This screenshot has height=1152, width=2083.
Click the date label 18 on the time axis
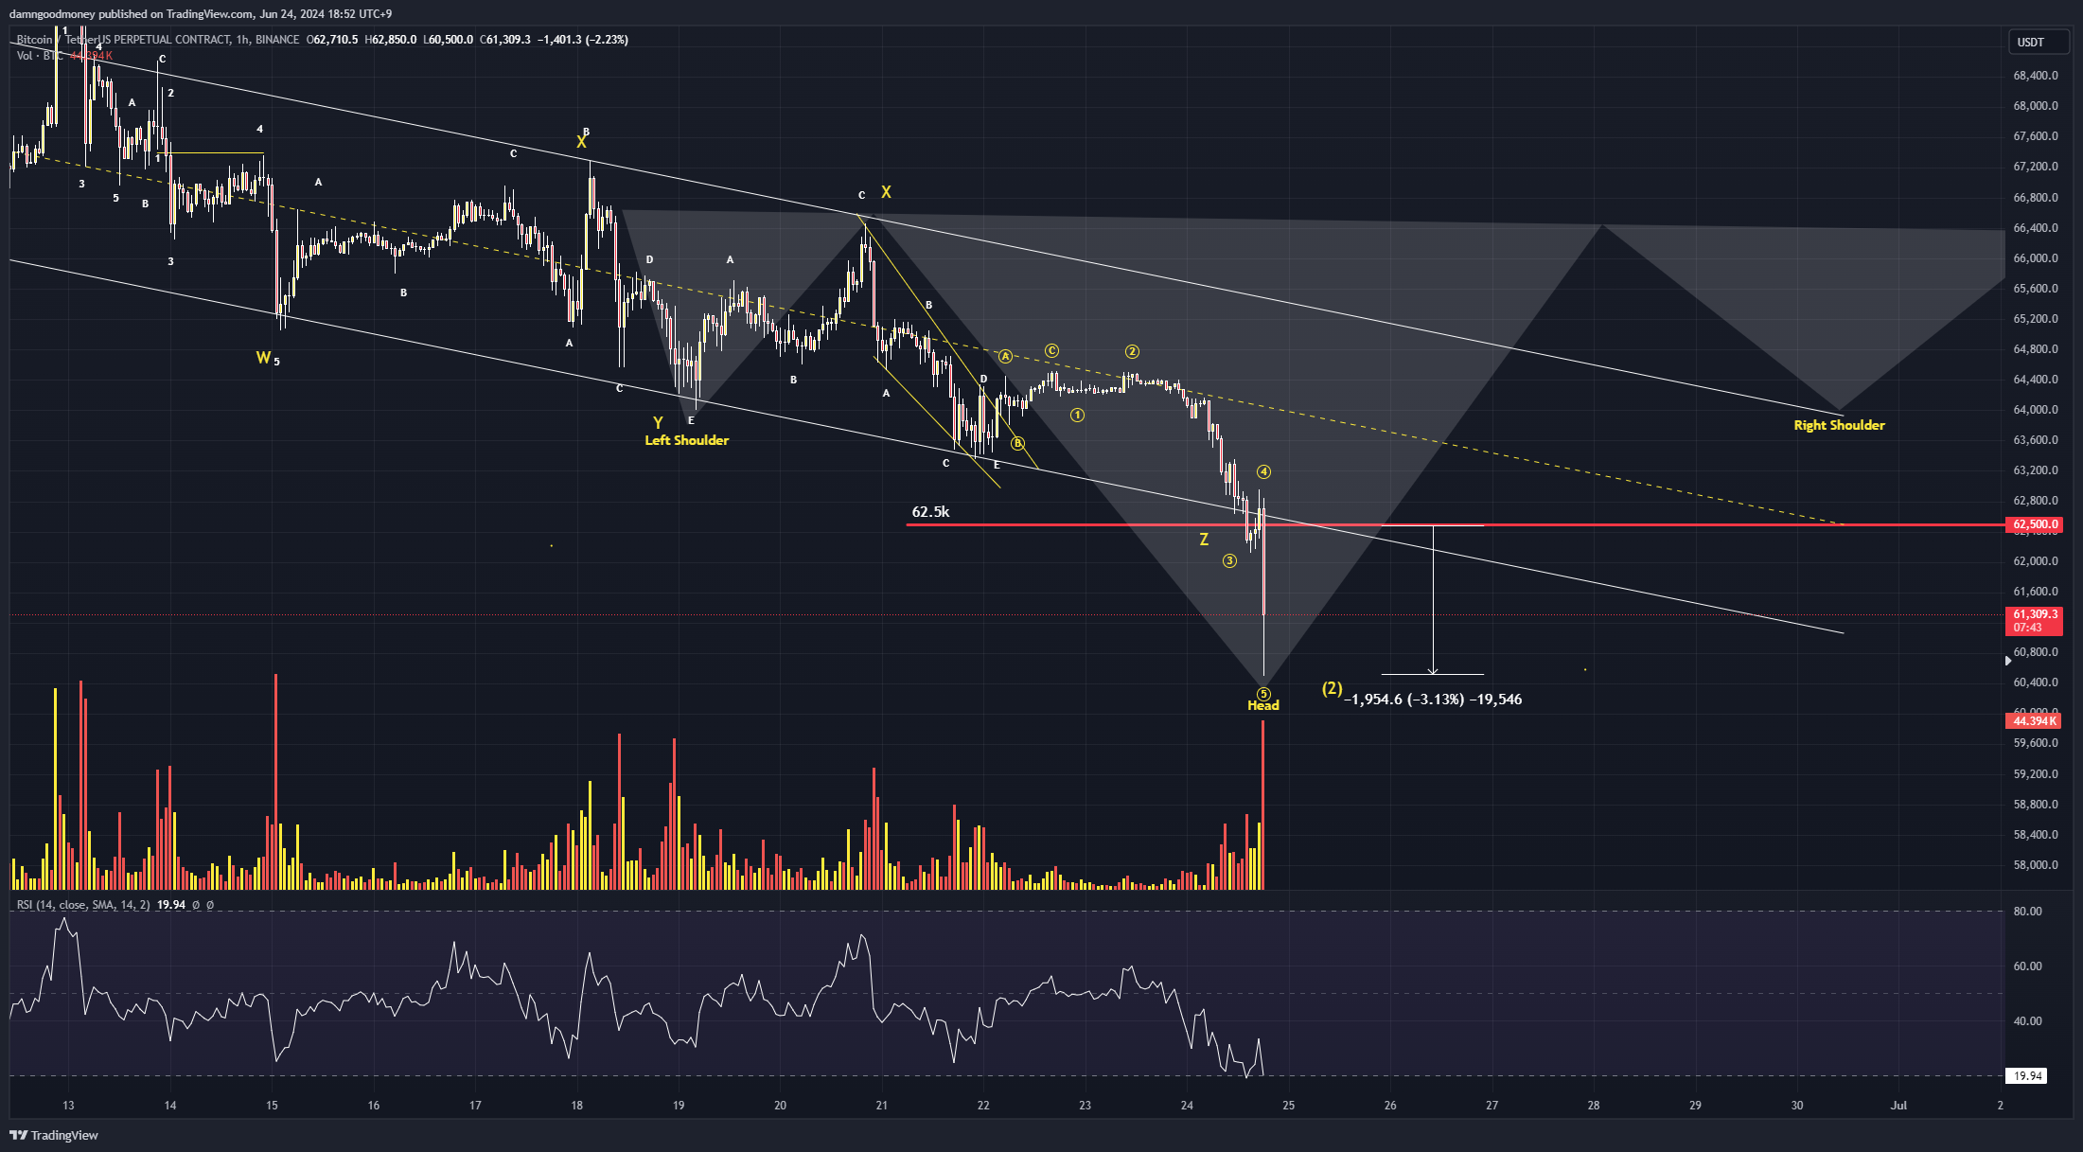point(577,1105)
